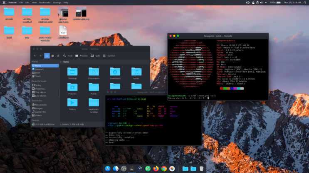Open the Edit menu

tap(27, 2)
